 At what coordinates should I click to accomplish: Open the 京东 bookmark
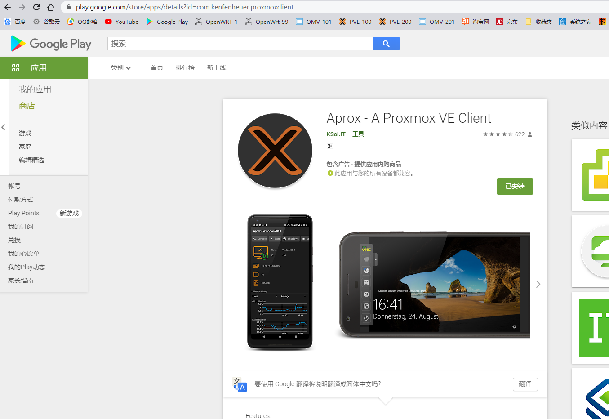pyautogui.click(x=507, y=22)
